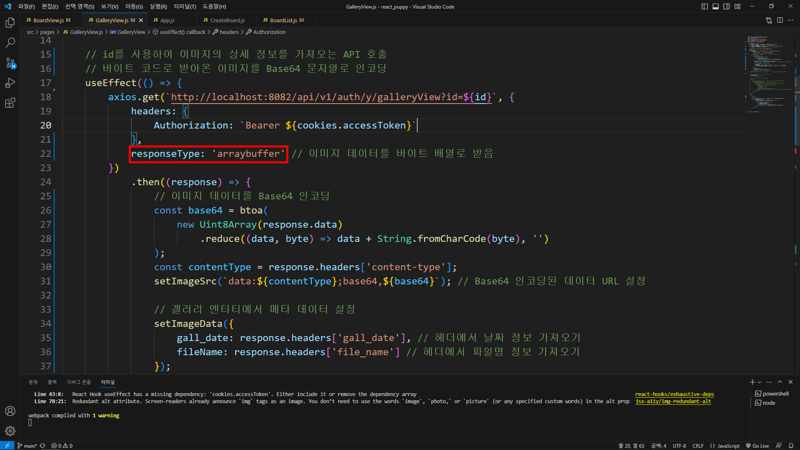This screenshot has height=450, width=800.
Task: Open the Manage gear settings icon
Action: pyautogui.click(x=10, y=431)
